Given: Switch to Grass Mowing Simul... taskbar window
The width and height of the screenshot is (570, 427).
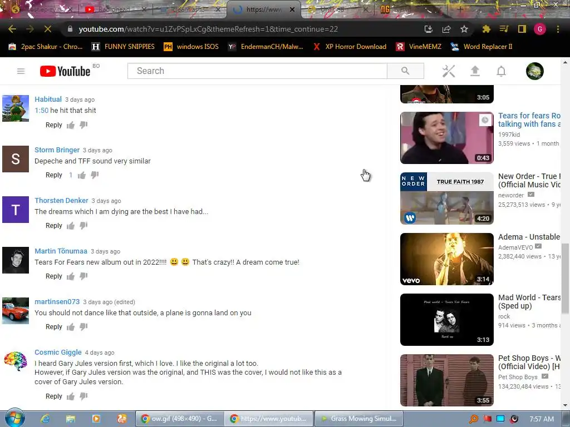Looking at the screenshot, I should [358, 419].
